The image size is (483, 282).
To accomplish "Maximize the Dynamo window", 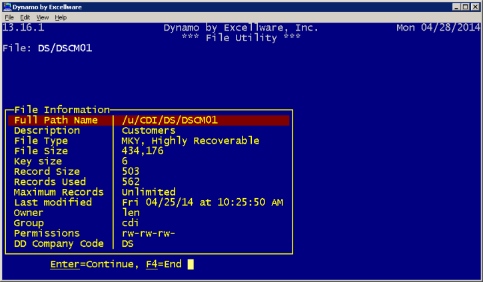I will click(x=466, y=7).
